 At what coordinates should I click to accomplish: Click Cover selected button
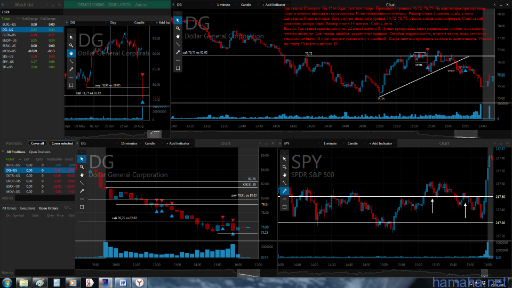coord(62,143)
